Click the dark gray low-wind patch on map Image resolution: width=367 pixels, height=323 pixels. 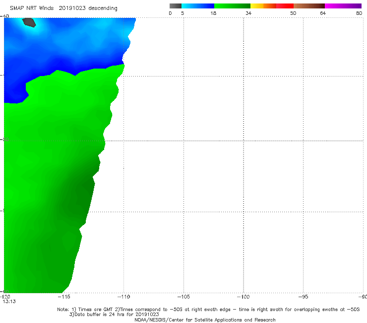pos(29,22)
